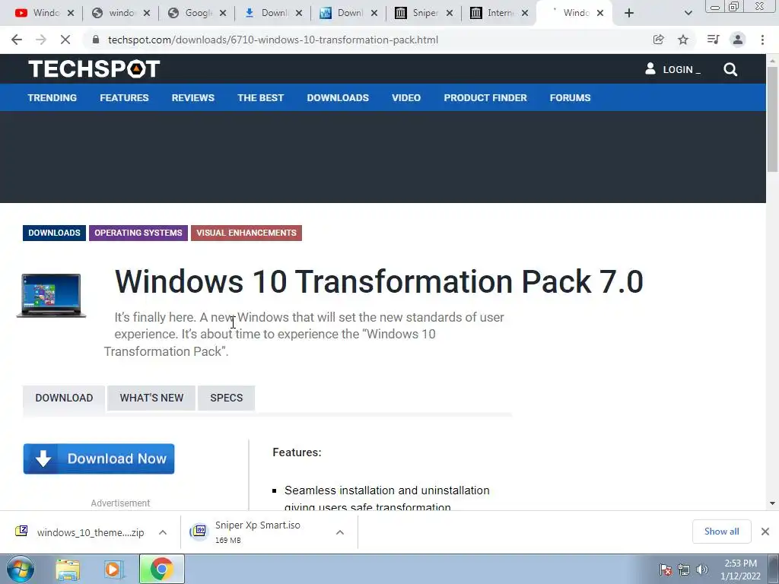
Task: Click the Windows 10 laptop thumbnail
Action: pyautogui.click(x=51, y=296)
